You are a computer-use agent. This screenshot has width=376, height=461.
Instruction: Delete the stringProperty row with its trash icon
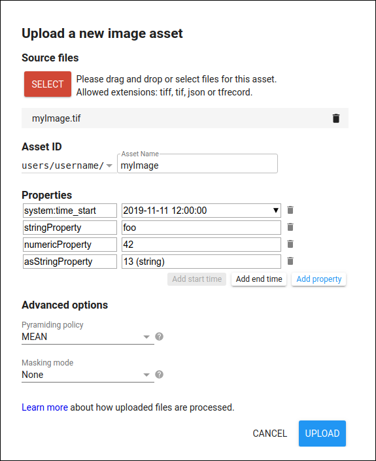click(x=290, y=228)
